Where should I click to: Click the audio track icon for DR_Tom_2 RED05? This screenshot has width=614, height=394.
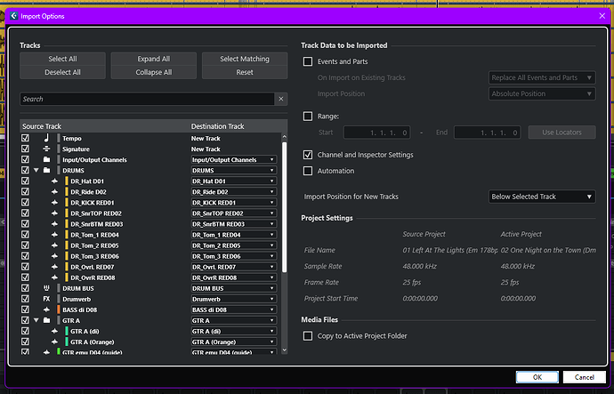click(54, 245)
